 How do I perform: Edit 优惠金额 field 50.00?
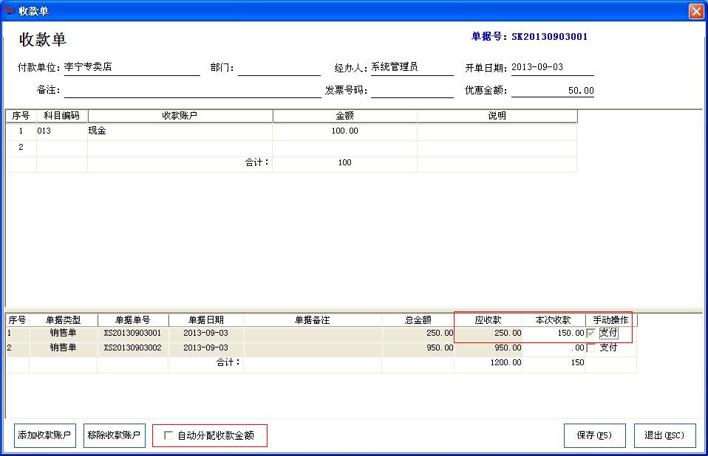[x=553, y=90]
